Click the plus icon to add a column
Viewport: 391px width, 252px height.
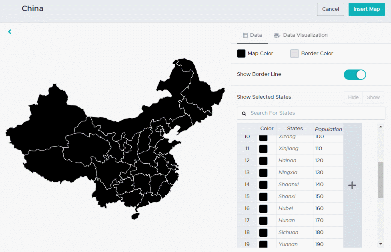352,185
